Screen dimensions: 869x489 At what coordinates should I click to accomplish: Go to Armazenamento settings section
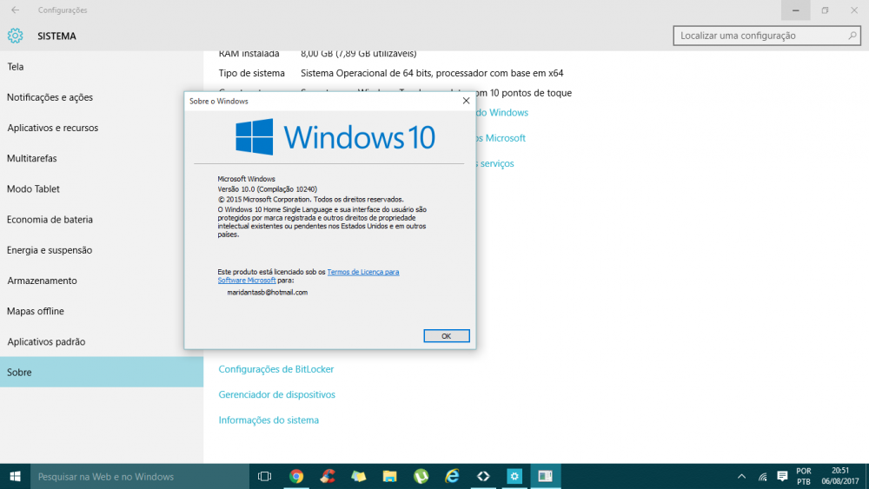(x=42, y=281)
